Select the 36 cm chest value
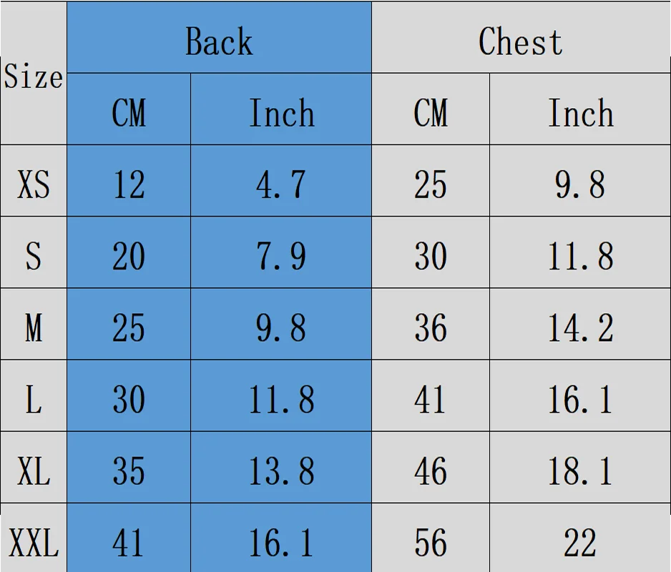Image resolution: width=671 pixels, height=572 pixels. coord(431,327)
